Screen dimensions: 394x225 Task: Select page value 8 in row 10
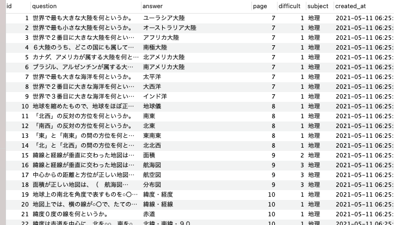tap(273, 106)
